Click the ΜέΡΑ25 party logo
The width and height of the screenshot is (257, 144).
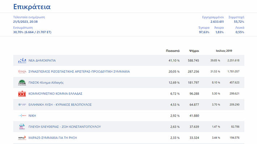(x=22, y=138)
